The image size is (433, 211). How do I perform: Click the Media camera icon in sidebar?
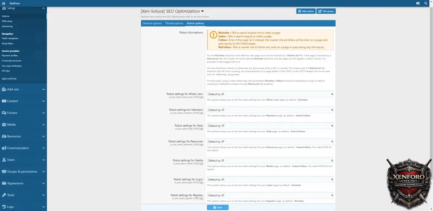click(x=4, y=124)
